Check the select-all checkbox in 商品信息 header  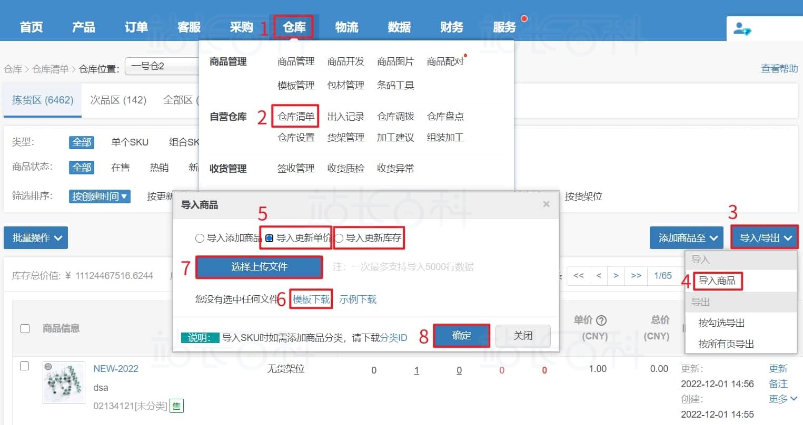click(x=24, y=328)
